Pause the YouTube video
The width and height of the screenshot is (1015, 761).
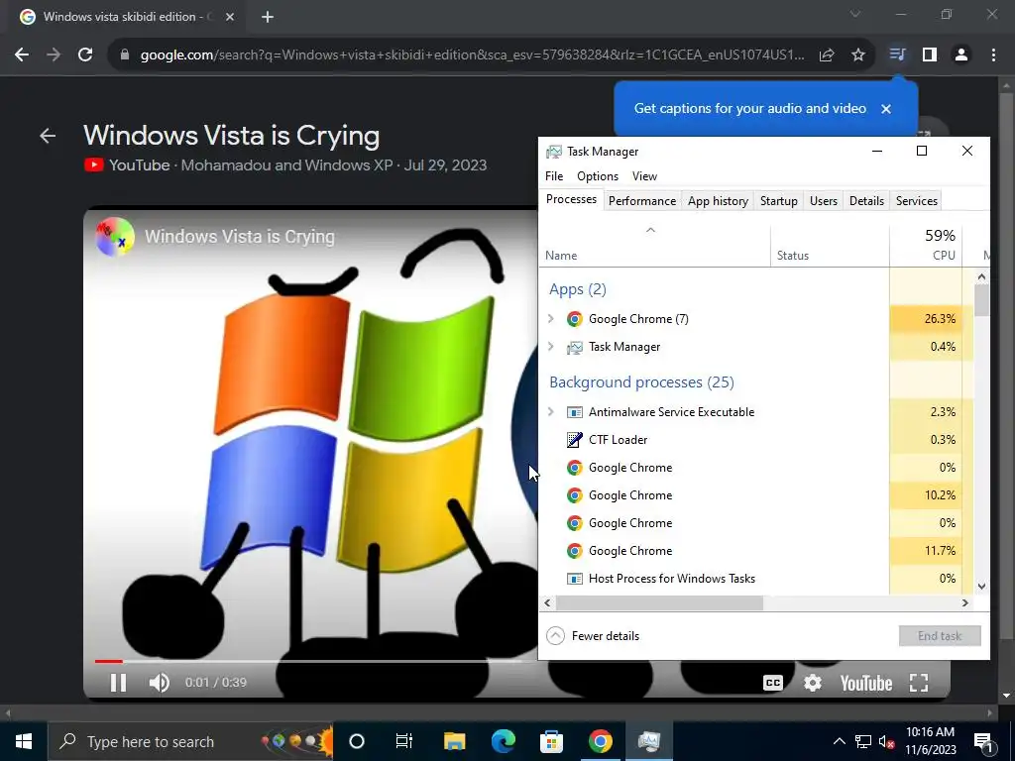pos(118,683)
